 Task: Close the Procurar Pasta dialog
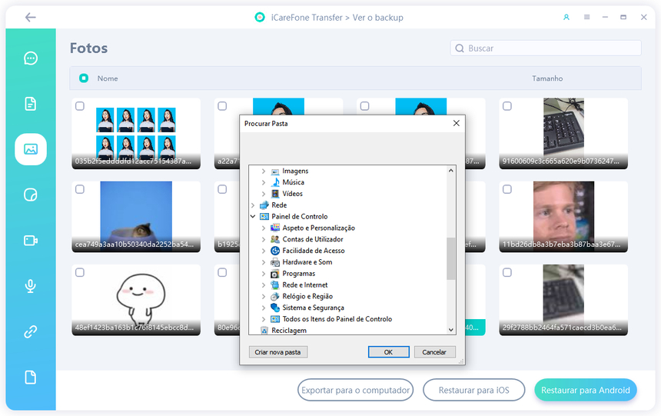click(x=456, y=123)
